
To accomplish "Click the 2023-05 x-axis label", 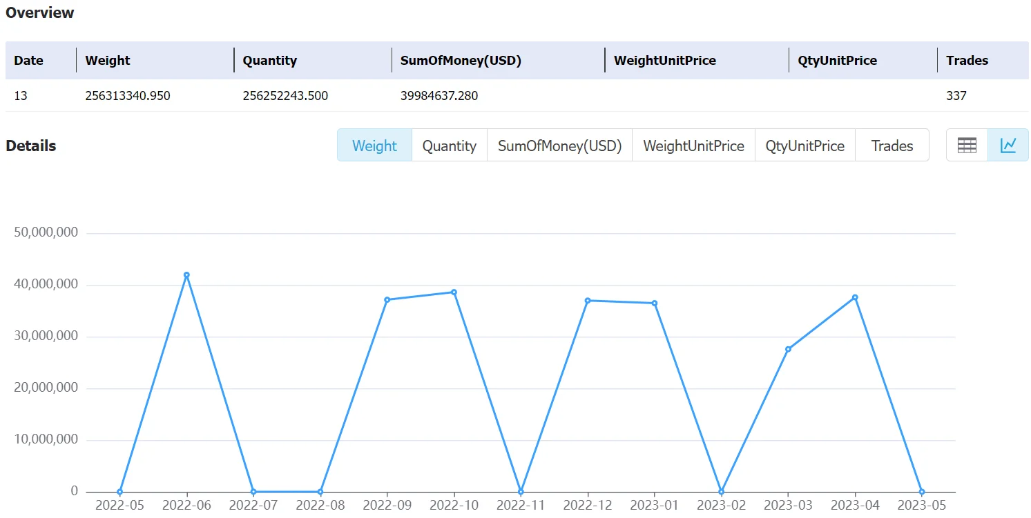I will click(922, 506).
